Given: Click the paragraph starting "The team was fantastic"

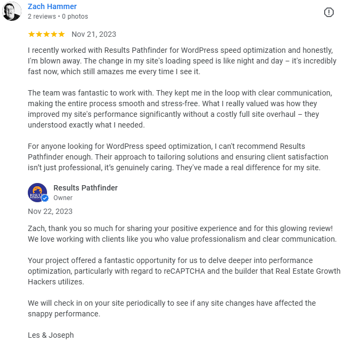Looking at the screenshot, I should (182, 109).
